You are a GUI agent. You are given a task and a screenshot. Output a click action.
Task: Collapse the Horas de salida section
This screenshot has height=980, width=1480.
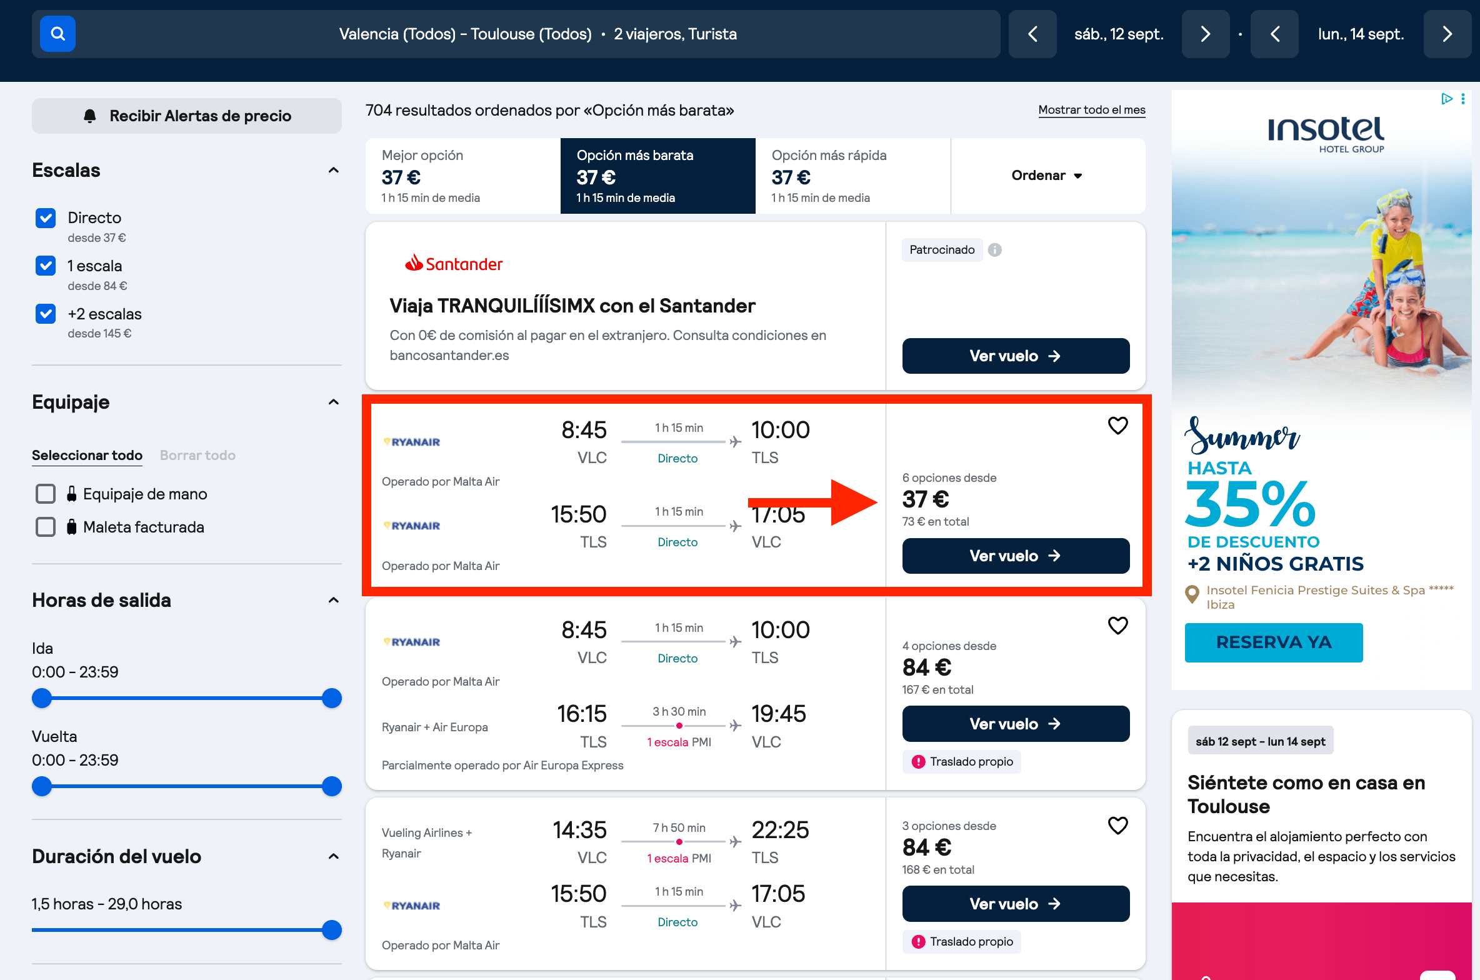(334, 600)
